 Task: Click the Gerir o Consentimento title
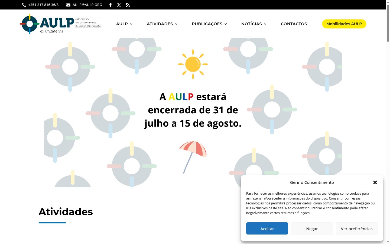(312, 182)
